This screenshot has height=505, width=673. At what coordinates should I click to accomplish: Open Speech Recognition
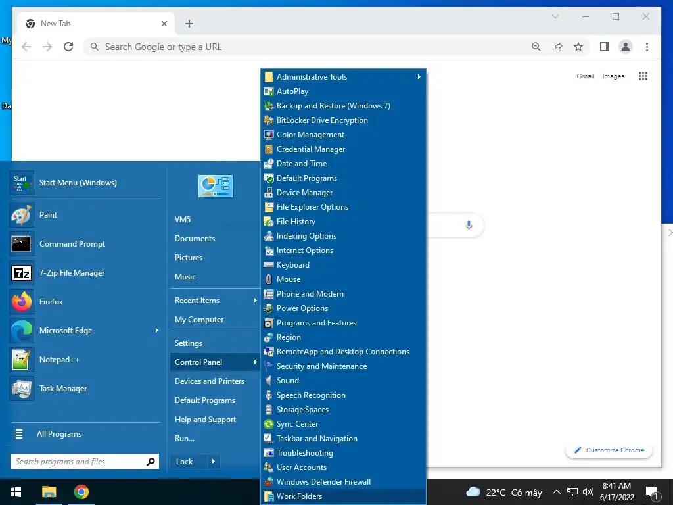pyautogui.click(x=343, y=395)
